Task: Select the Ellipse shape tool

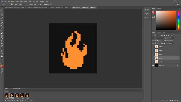Action: (2, 54)
